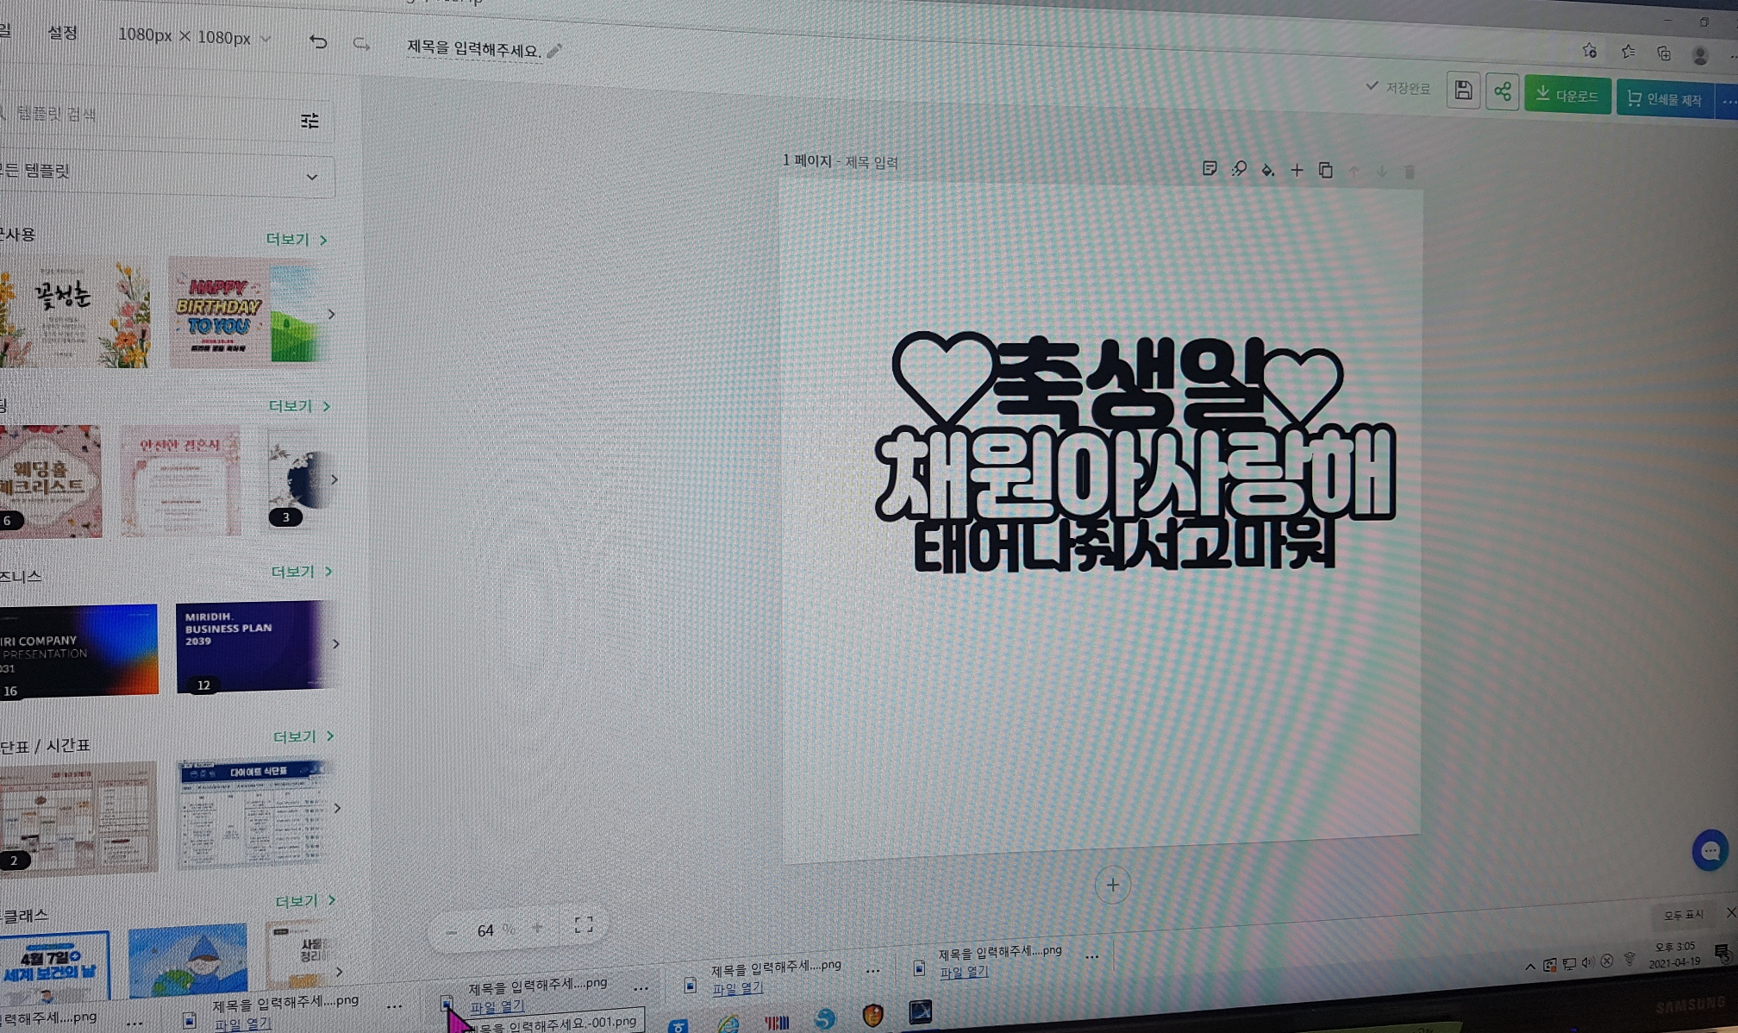This screenshot has width=1738, height=1033.
Task: Add a page using circled plus below canvas
Action: pyautogui.click(x=1112, y=886)
